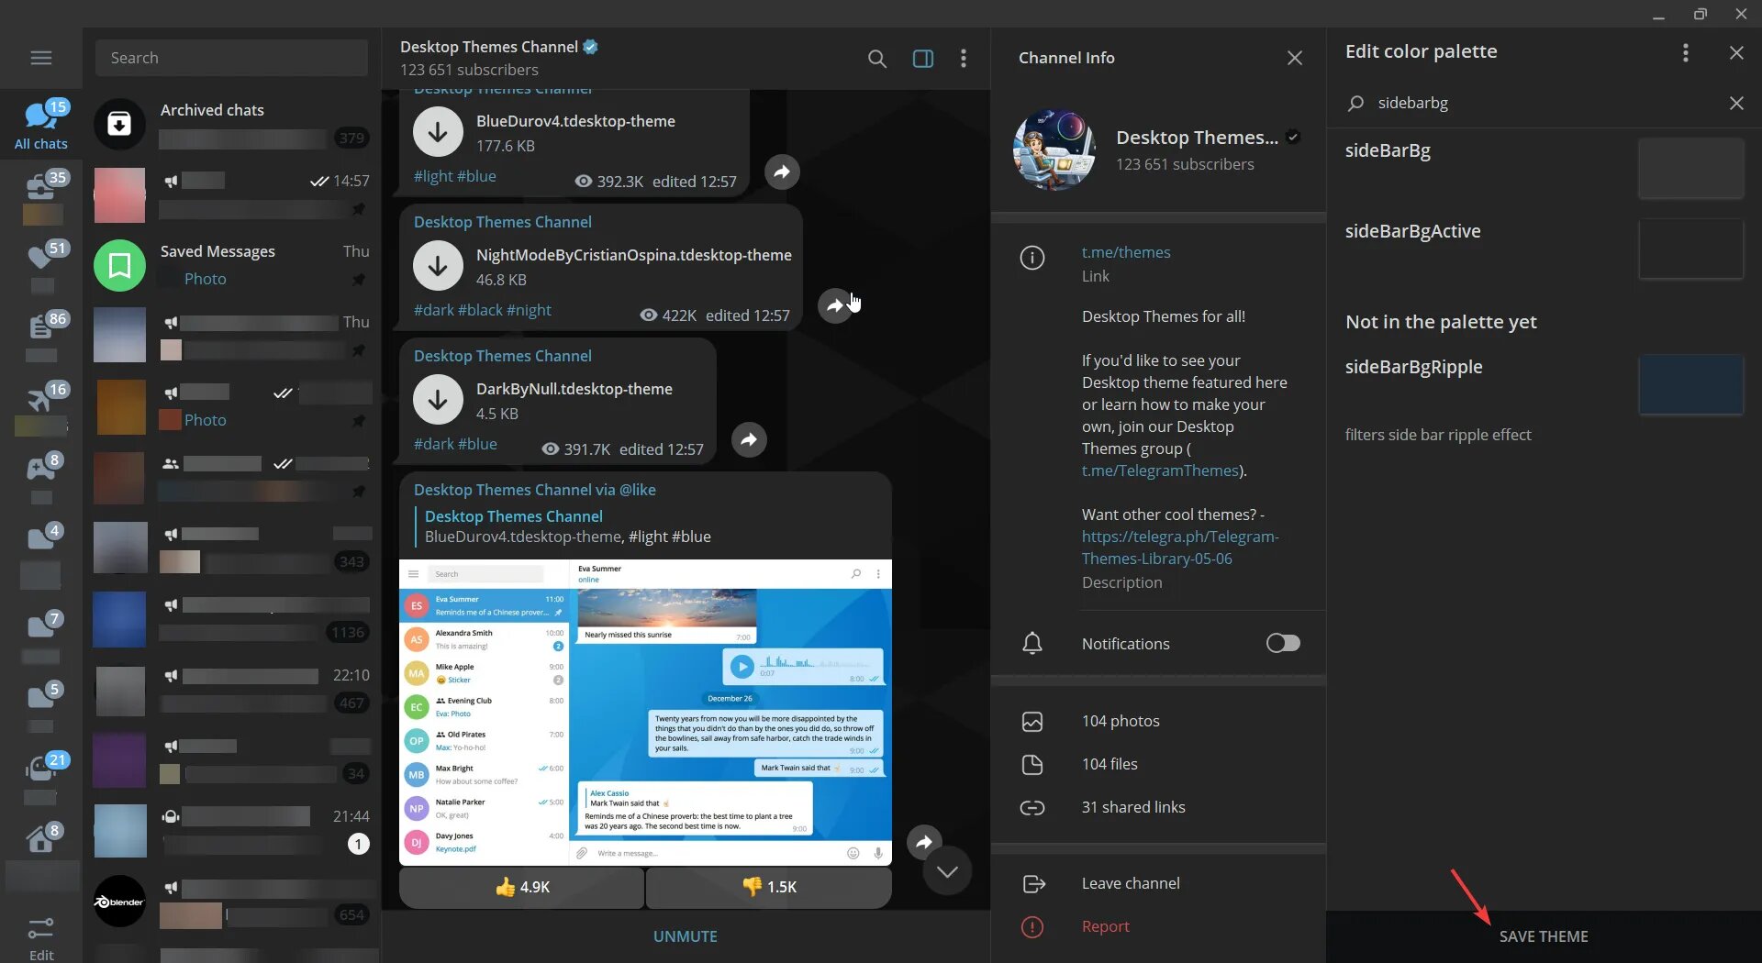The image size is (1762, 963).
Task: Click the palette search magnifier icon
Action: [1355, 103]
